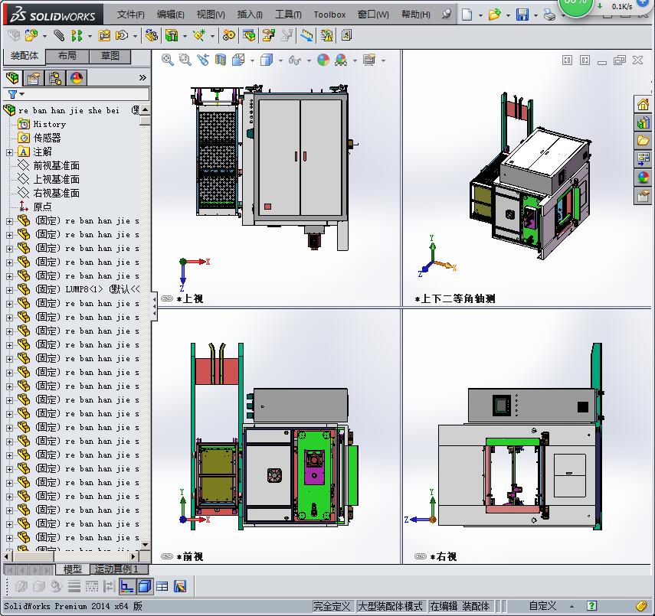Open the Smart Fasteners tool
The height and width of the screenshot is (616, 655).
(x=104, y=36)
